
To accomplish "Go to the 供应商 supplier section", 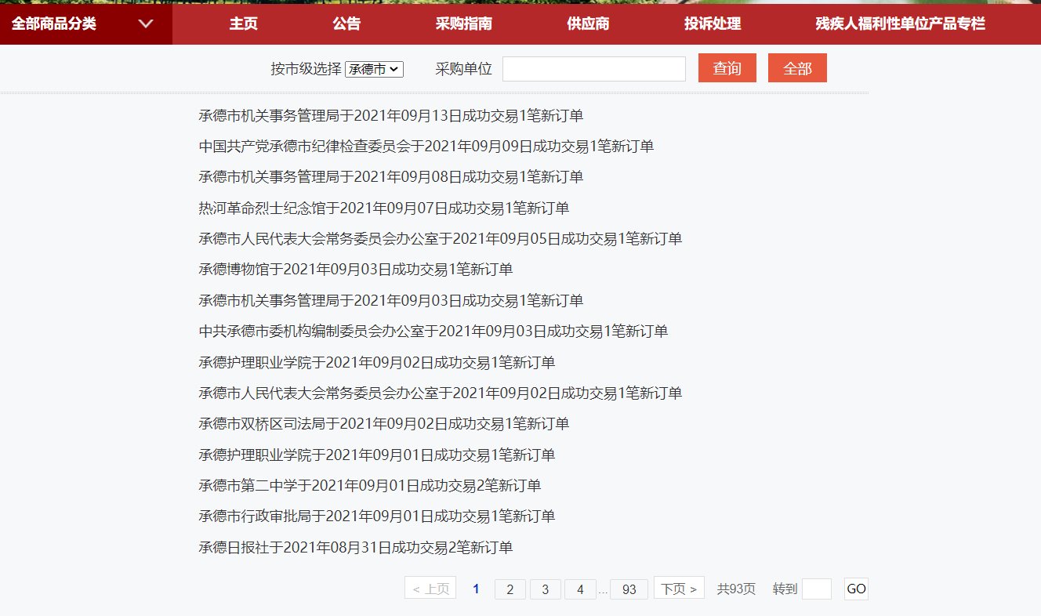I will 588,24.
